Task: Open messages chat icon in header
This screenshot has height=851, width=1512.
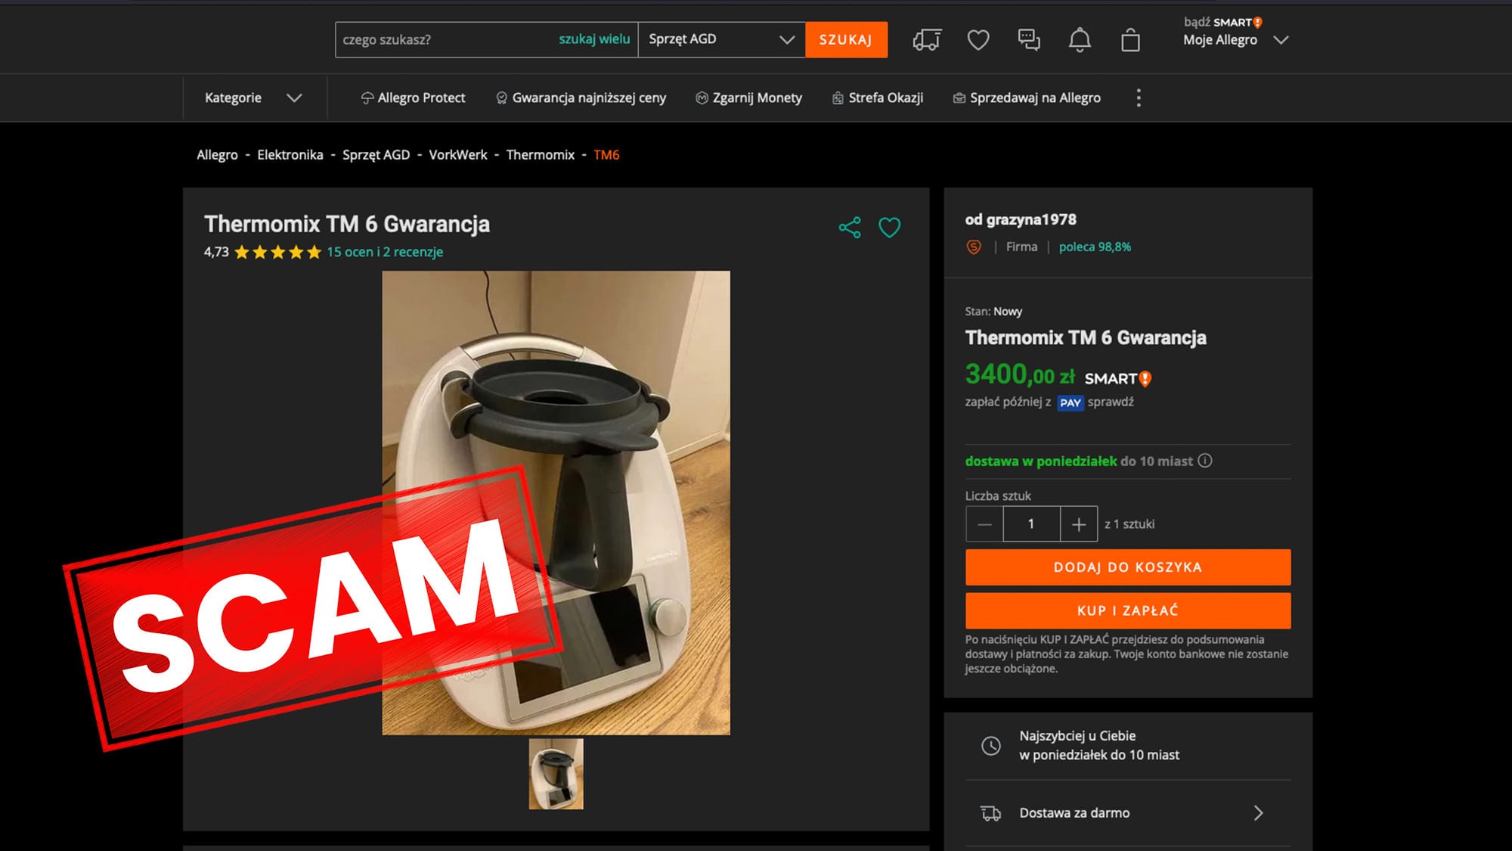Action: click(x=1029, y=39)
